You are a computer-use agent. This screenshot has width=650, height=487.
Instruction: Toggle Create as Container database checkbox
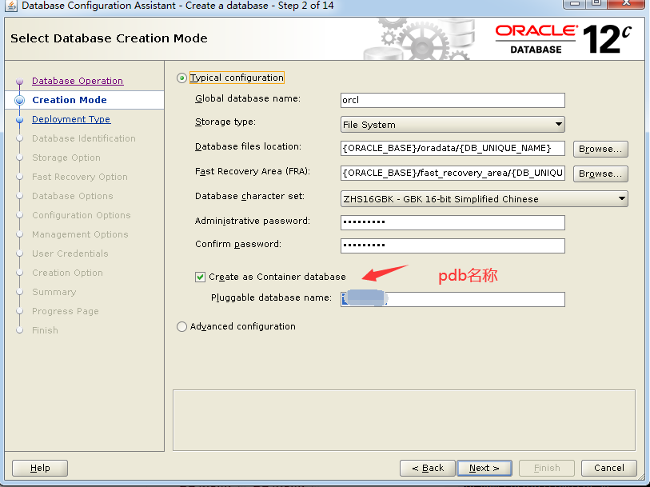(200, 277)
